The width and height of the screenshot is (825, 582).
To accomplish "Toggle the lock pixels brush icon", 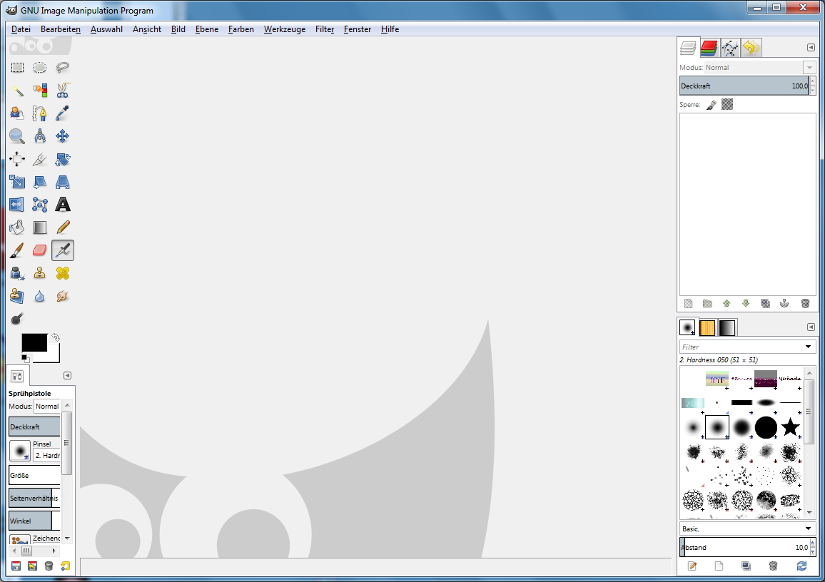I will 712,105.
